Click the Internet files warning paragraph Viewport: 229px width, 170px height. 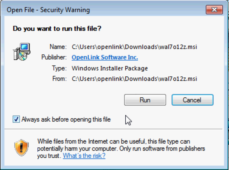coord(113,142)
